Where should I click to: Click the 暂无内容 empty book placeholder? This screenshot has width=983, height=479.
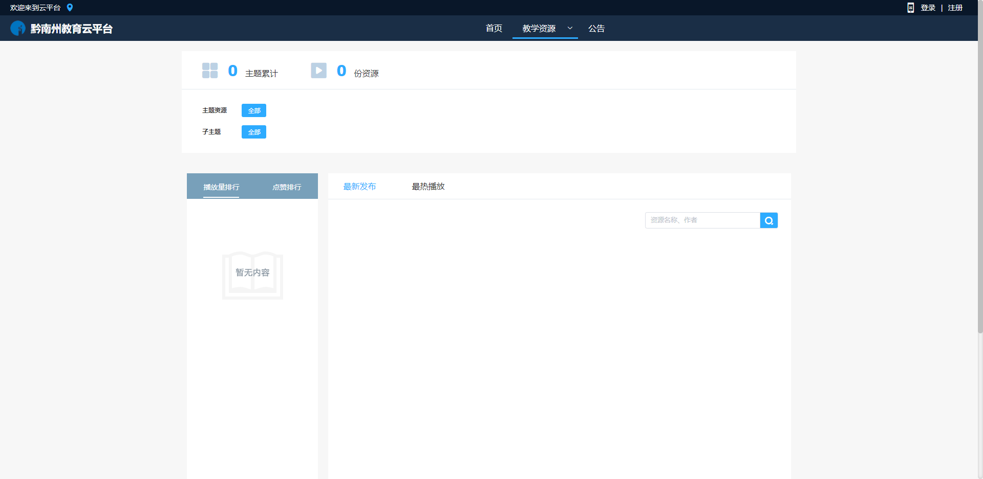(x=252, y=275)
